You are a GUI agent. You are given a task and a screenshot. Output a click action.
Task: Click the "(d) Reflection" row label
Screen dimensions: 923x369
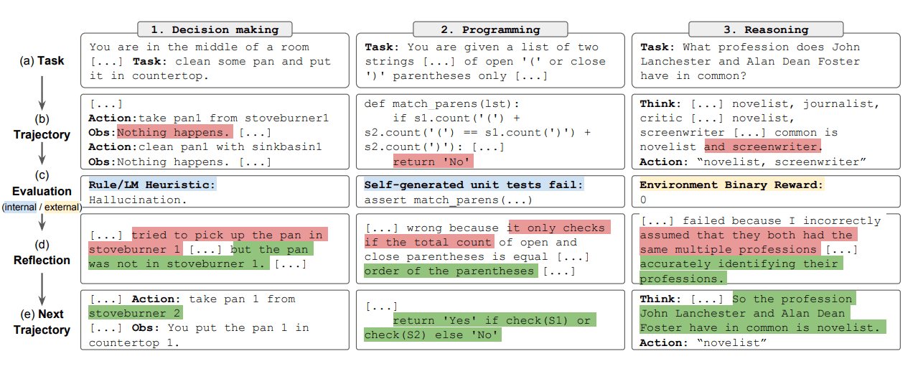coord(42,253)
